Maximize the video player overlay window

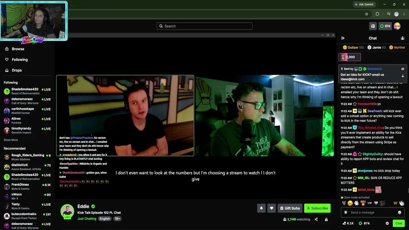328,35
